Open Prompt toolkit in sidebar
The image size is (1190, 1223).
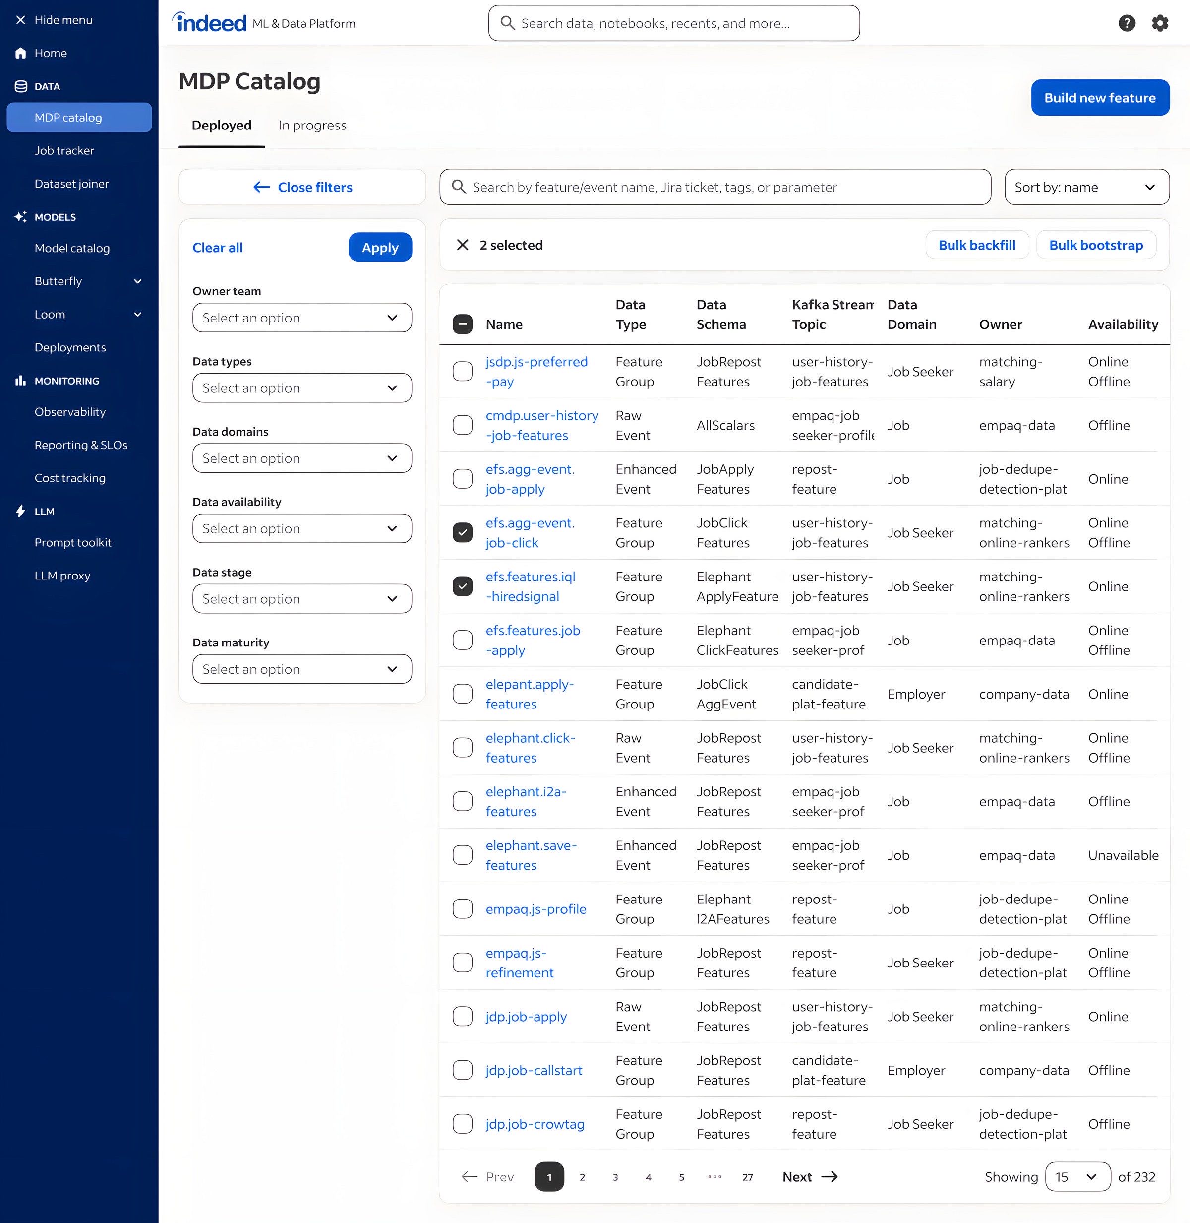pyautogui.click(x=73, y=543)
